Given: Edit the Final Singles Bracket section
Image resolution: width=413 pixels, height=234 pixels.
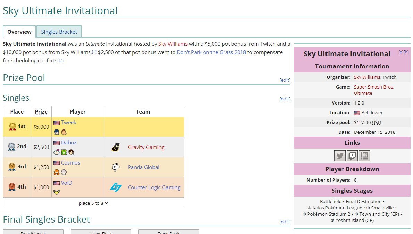Looking at the screenshot, I should 285,222.
